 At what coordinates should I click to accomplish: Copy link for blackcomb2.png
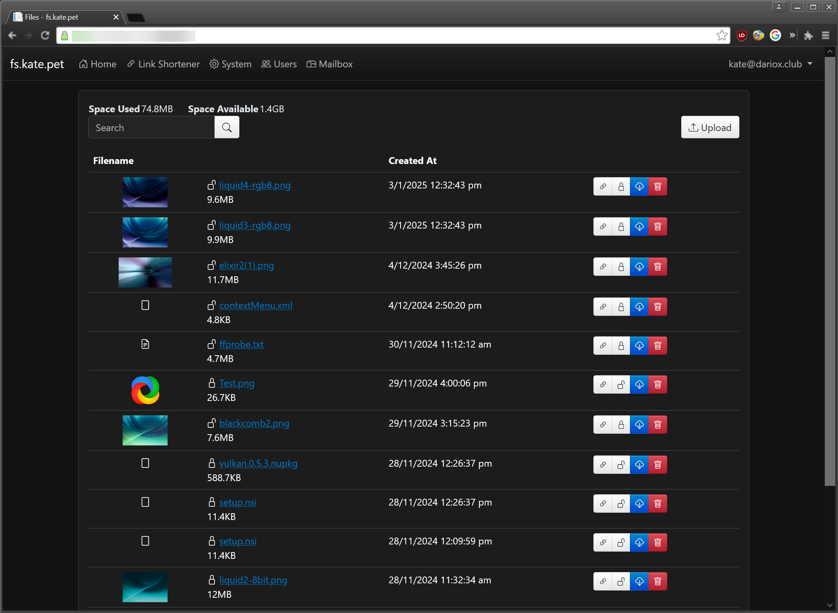click(603, 425)
